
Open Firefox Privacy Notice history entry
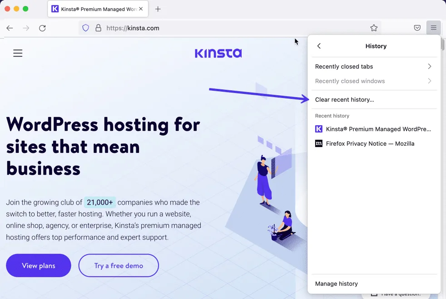pyautogui.click(x=374, y=143)
